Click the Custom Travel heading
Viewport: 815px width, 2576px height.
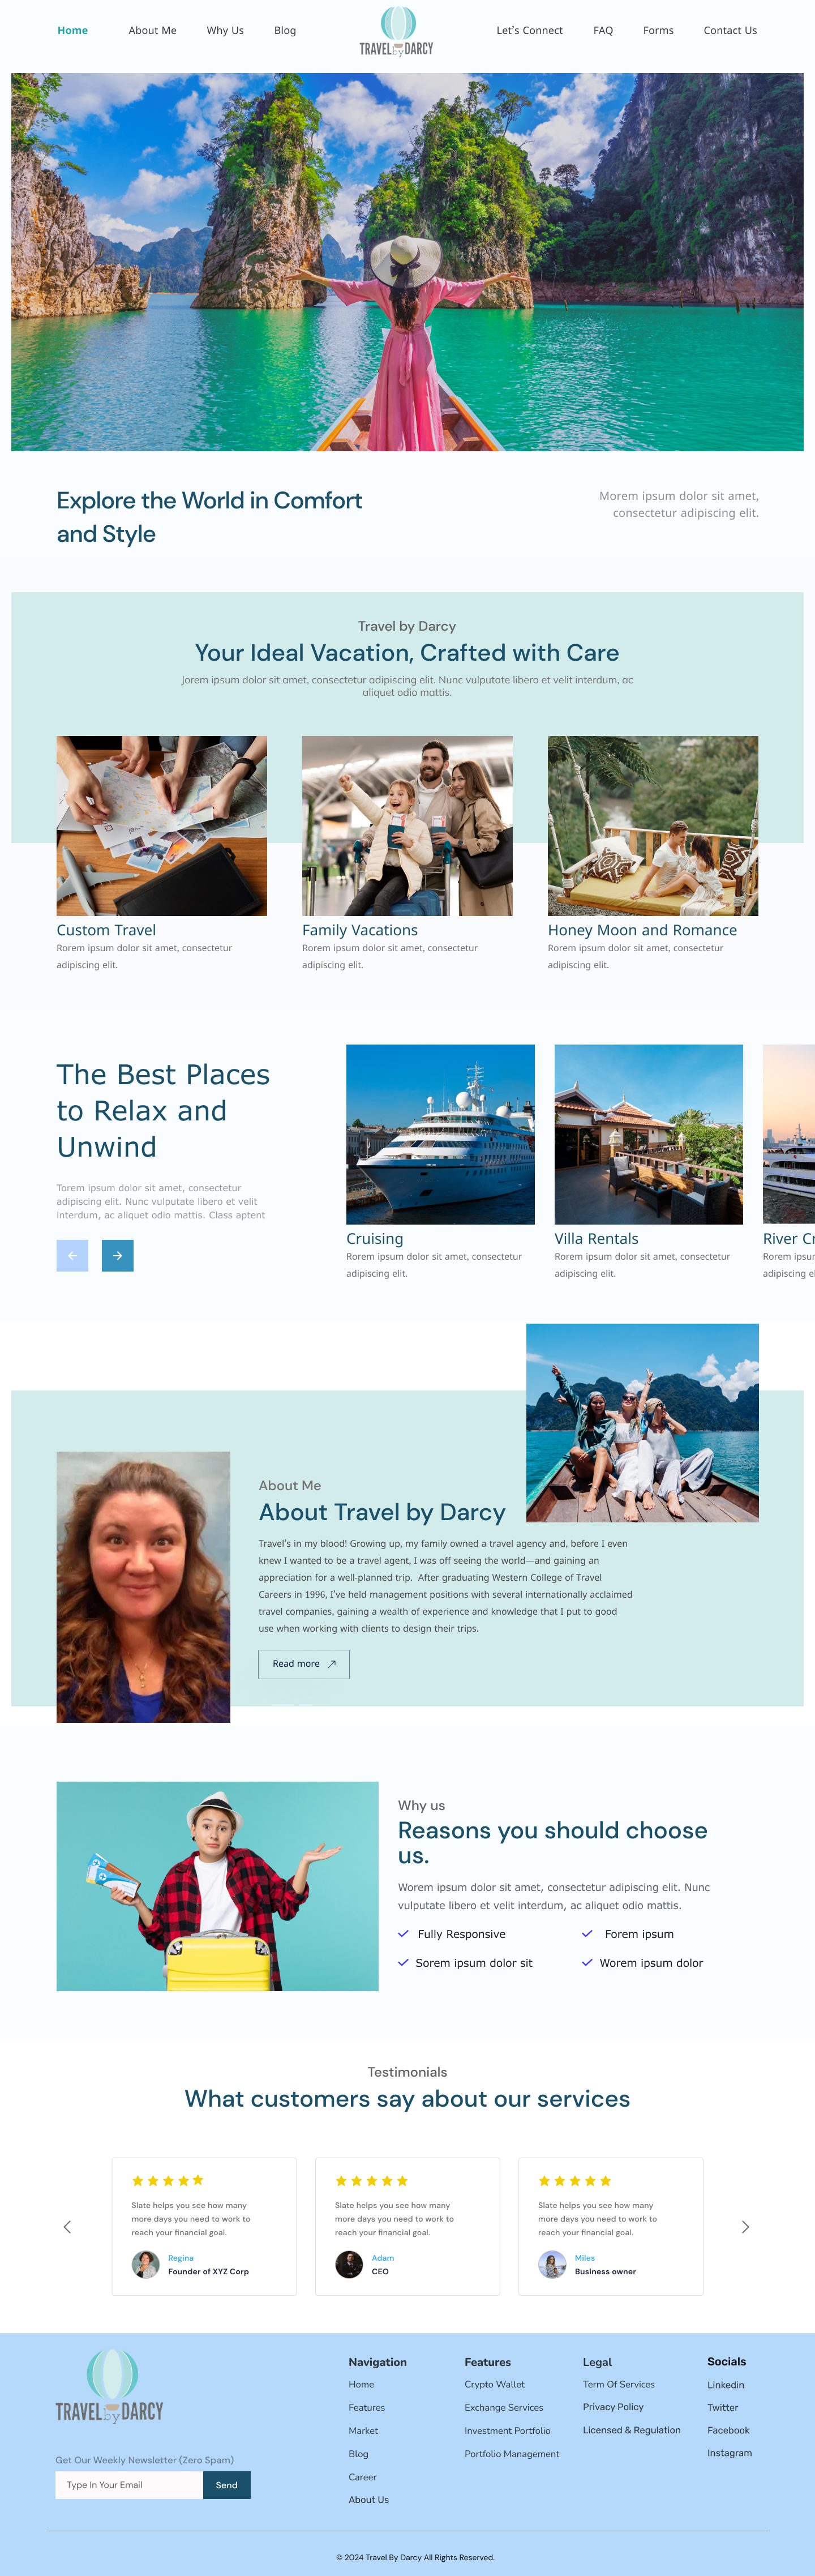[x=106, y=930]
